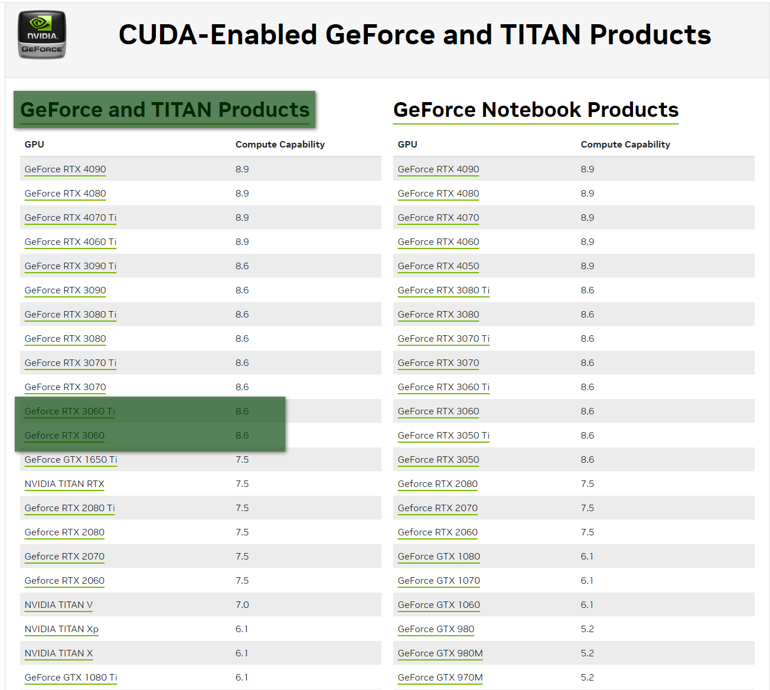This screenshot has width=770, height=690.
Task: Open GeForce RTX 3070 Ti in the Notebook table
Action: pyautogui.click(x=443, y=339)
